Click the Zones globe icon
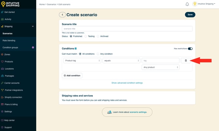 pos(2,54)
